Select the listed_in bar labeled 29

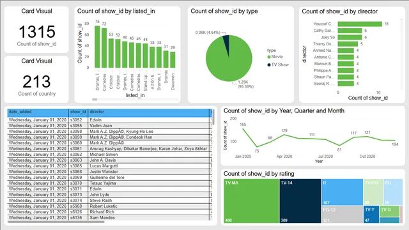[x=173, y=59]
